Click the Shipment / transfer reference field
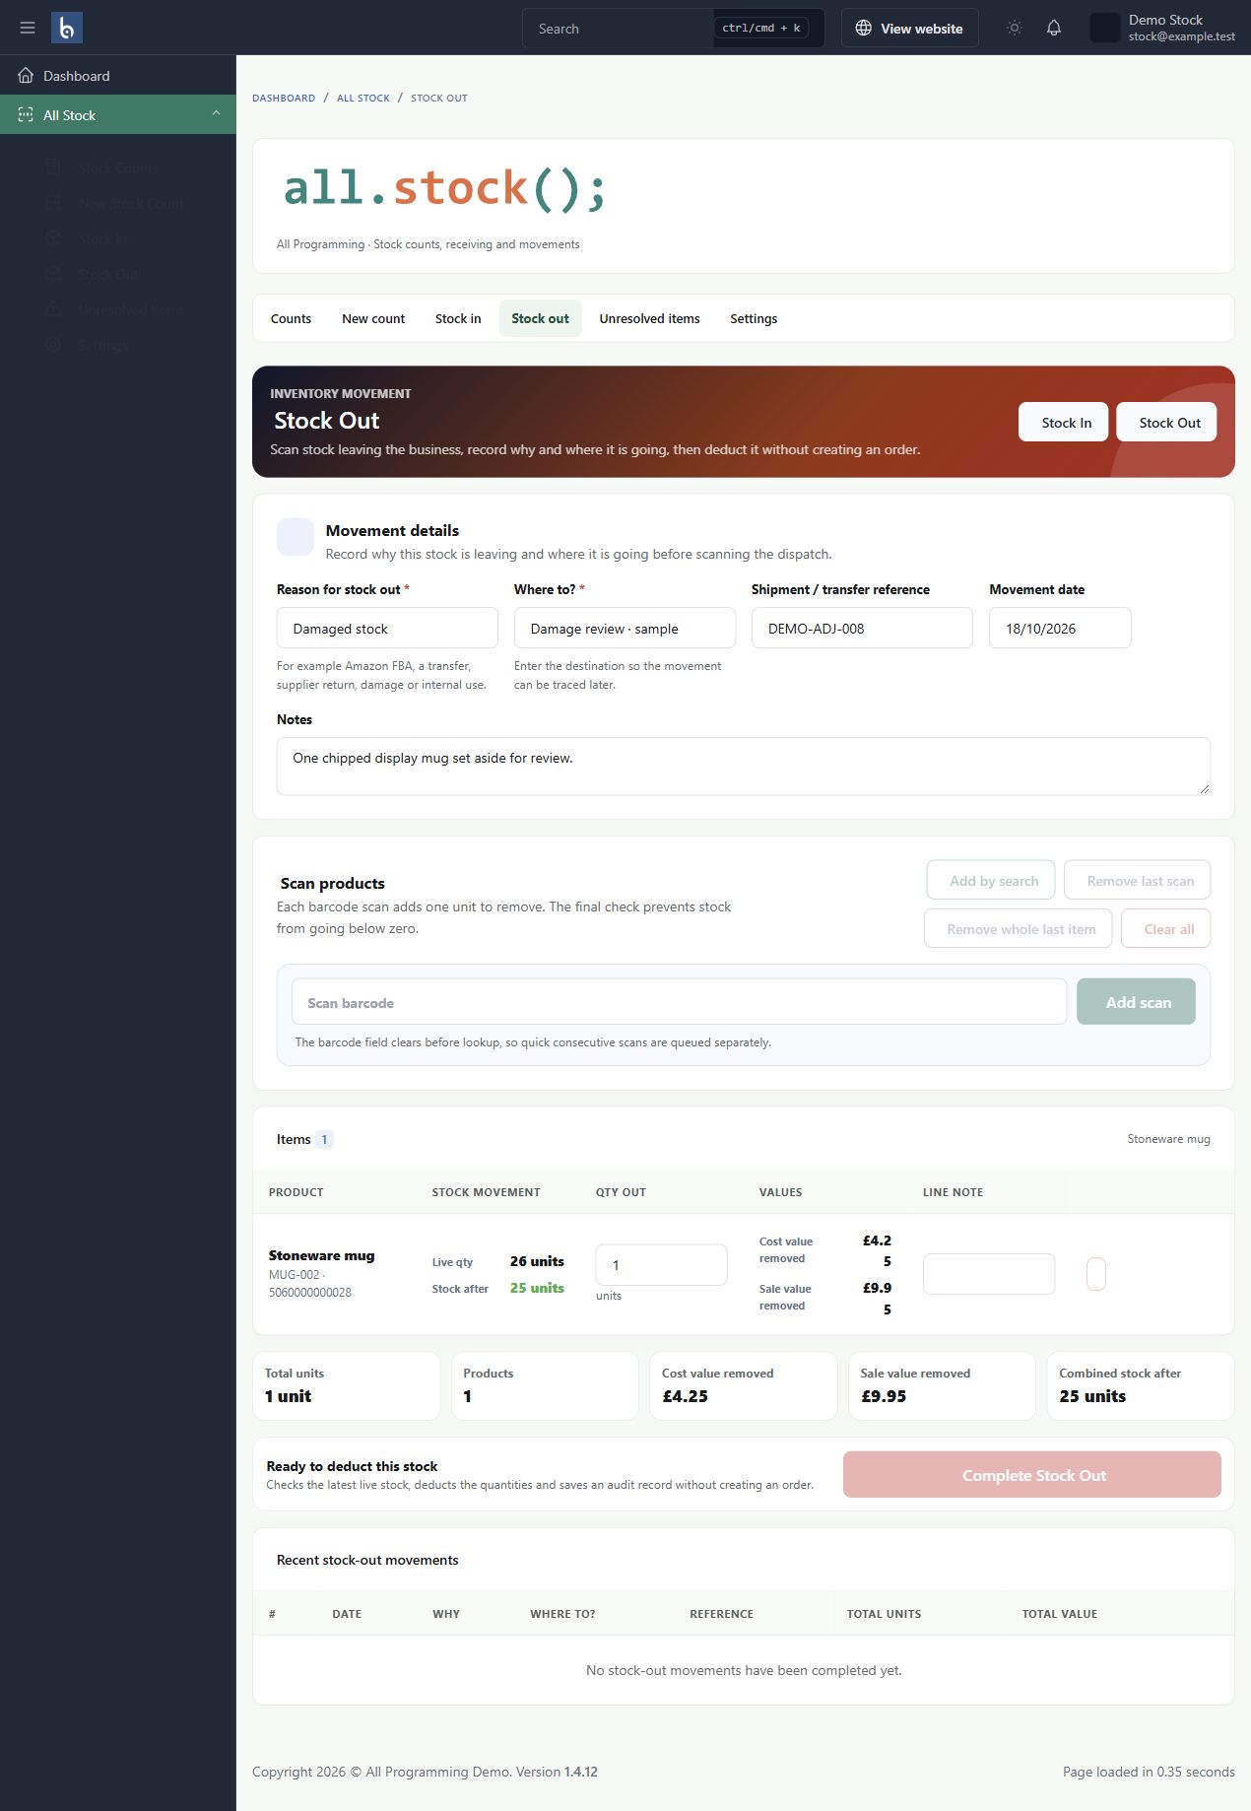 point(862,629)
